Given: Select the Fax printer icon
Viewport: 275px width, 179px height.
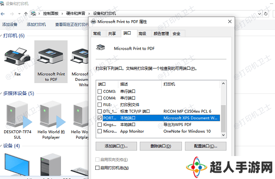Looking at the screenshot, I should coord(17,56).
